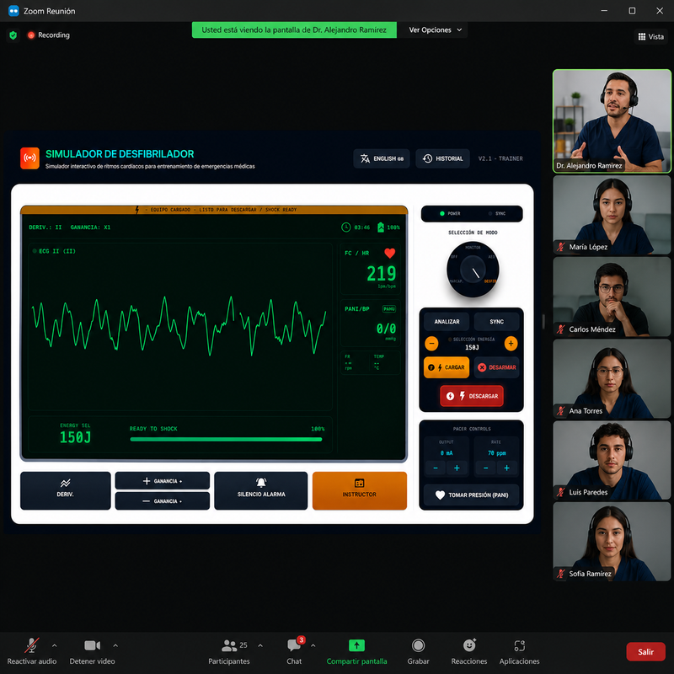Click the GANANCIA + gain increase button
Image resolution: width=674 pixels, height=674 pixels.
(163, 480)
